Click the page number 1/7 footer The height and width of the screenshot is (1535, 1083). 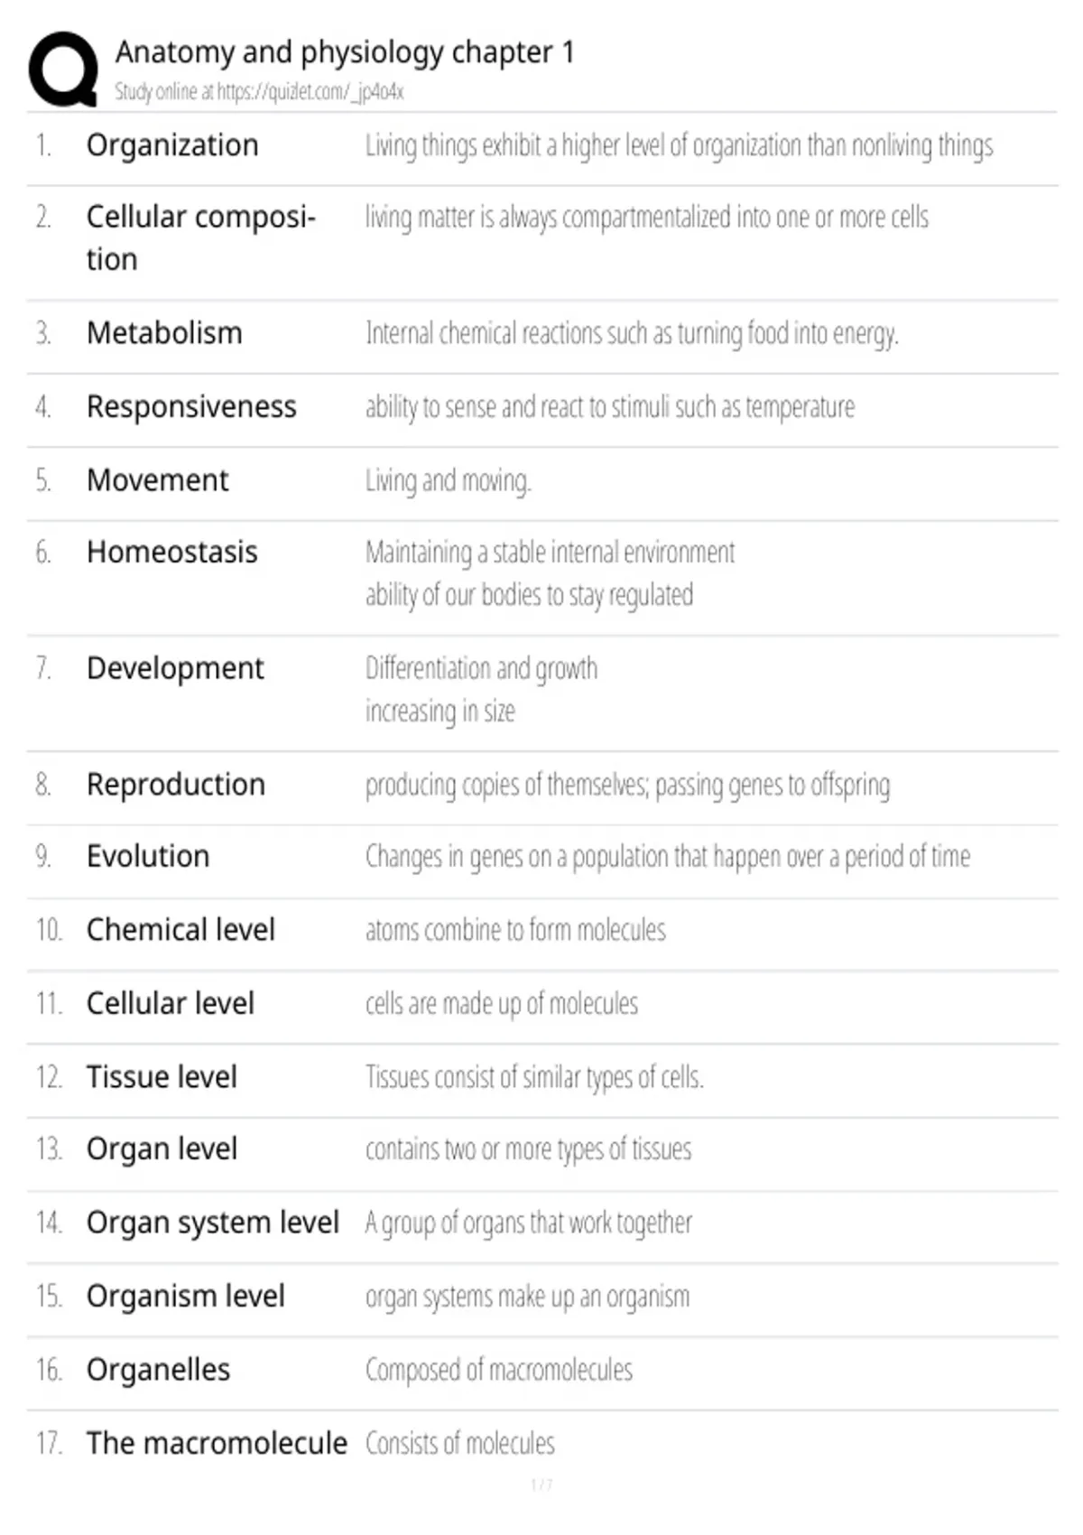[x=541, y=1484]
